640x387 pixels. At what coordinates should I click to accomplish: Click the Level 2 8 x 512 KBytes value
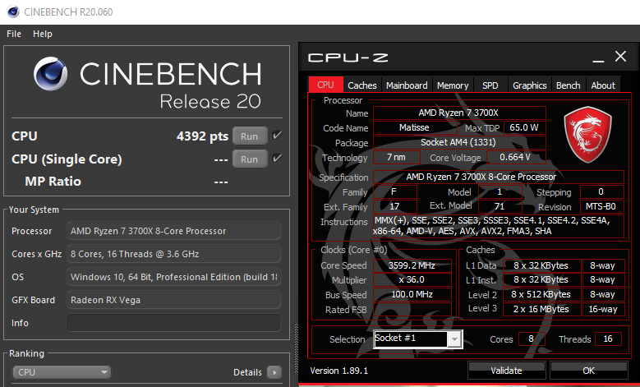[x=541, y=295]
